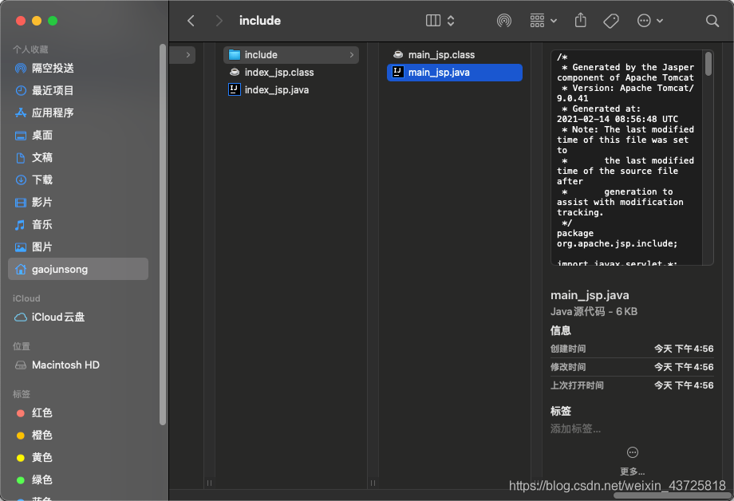Screen dimensions: 734x501
Task: Click the 创建时间 row in info
Action: (632, 349)
